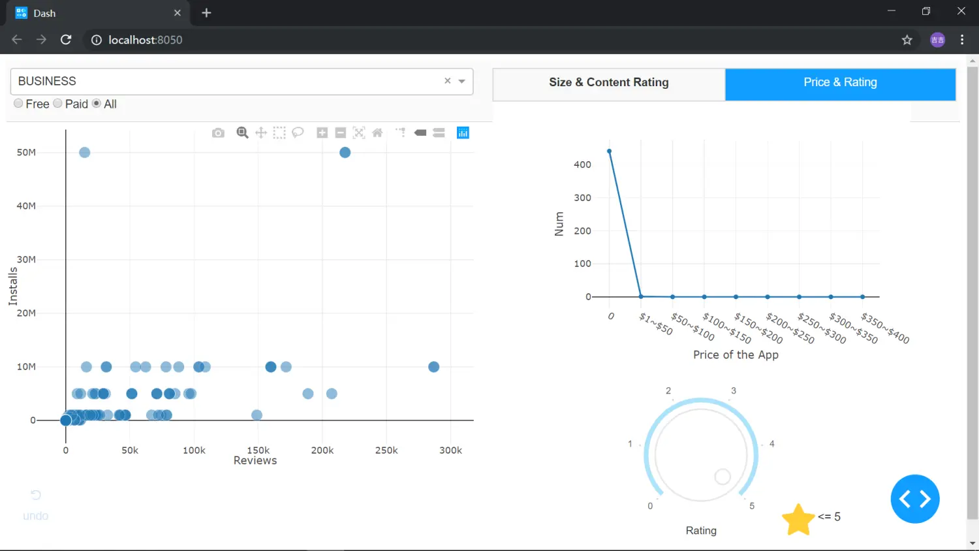
Task: Zoom in with the plus icon
Action: (x=322, y=133)
